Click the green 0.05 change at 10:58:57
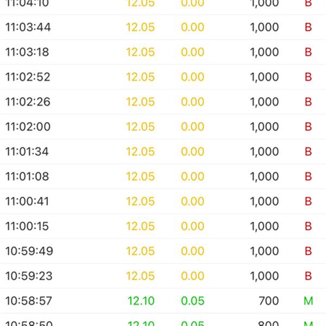 (x=193, y=300)
